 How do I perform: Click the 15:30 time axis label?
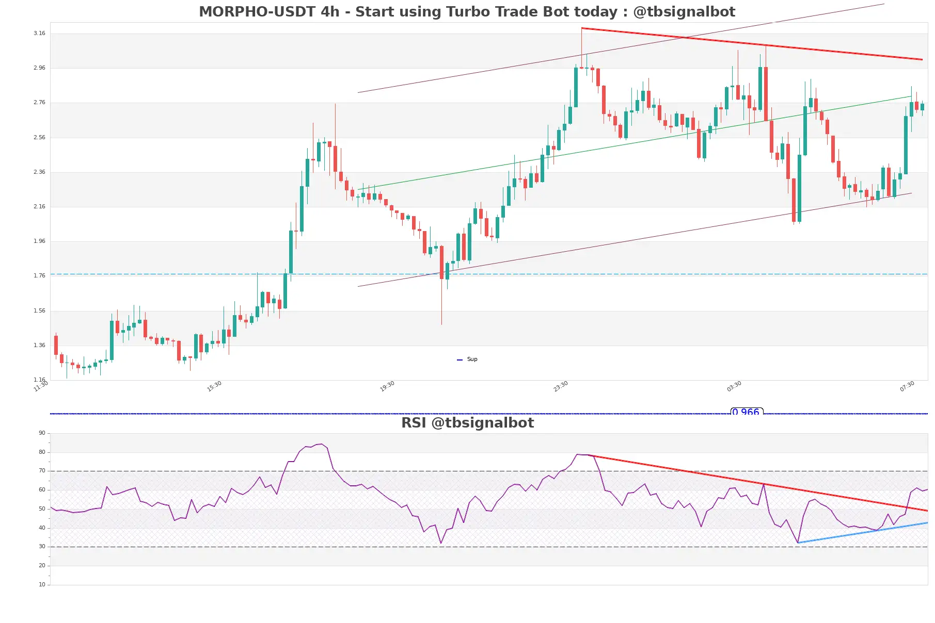[214, 386]
